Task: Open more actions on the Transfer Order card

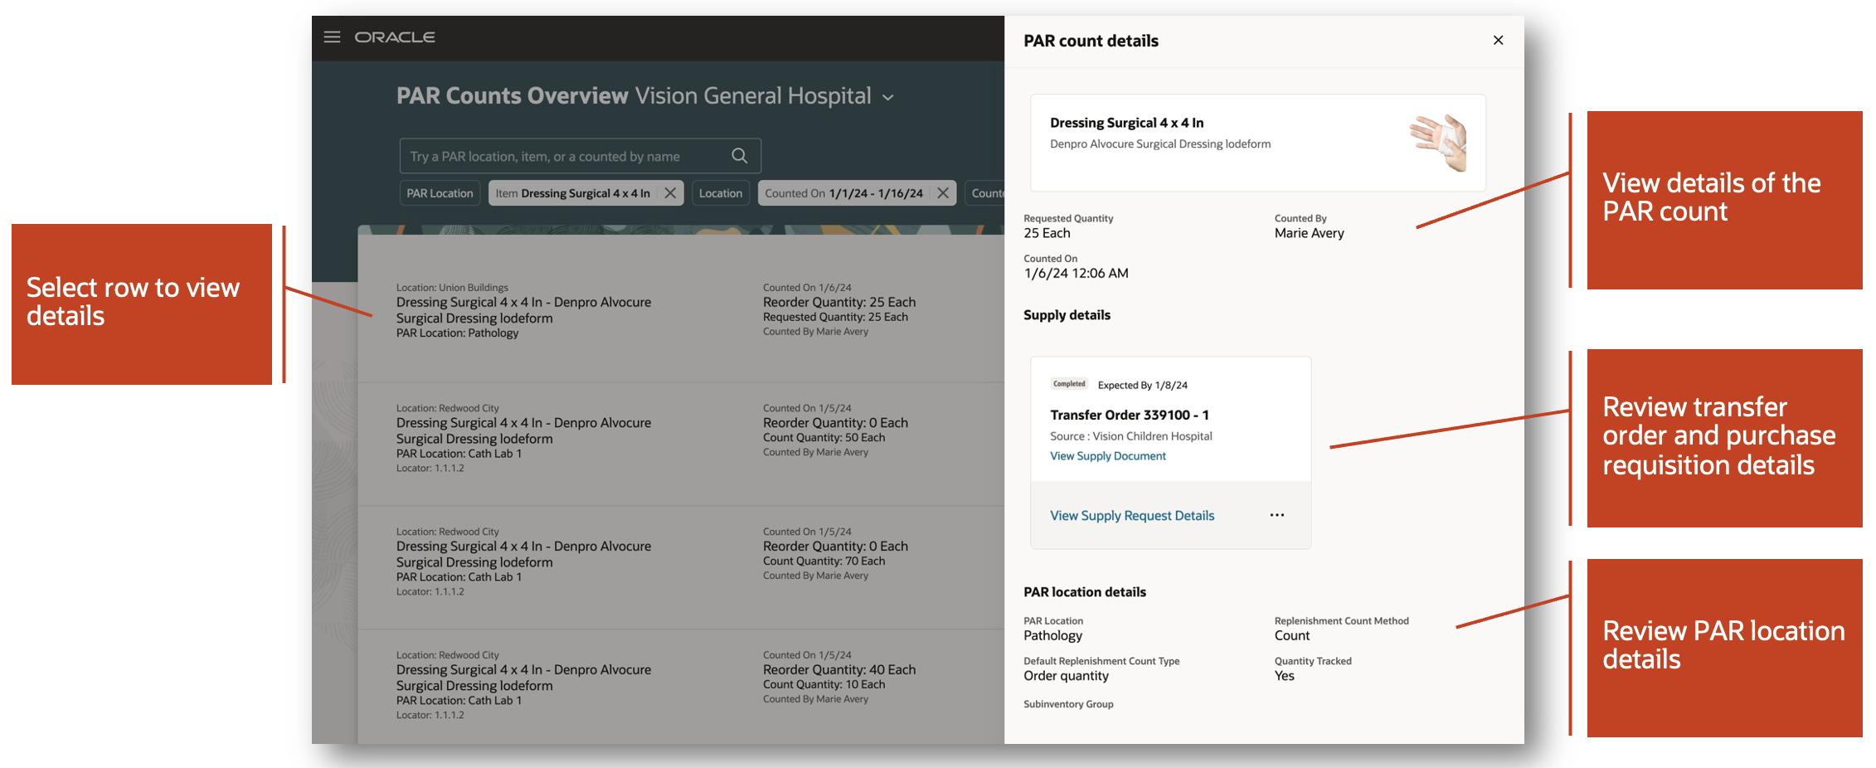Action: [1276, 514]
